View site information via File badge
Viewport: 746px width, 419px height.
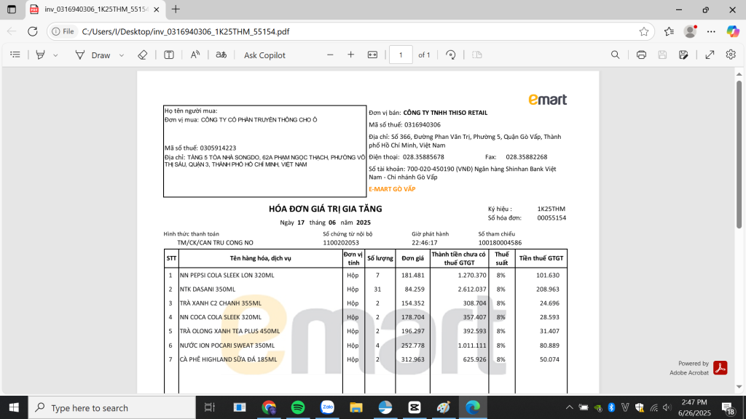tap(63, 31)
